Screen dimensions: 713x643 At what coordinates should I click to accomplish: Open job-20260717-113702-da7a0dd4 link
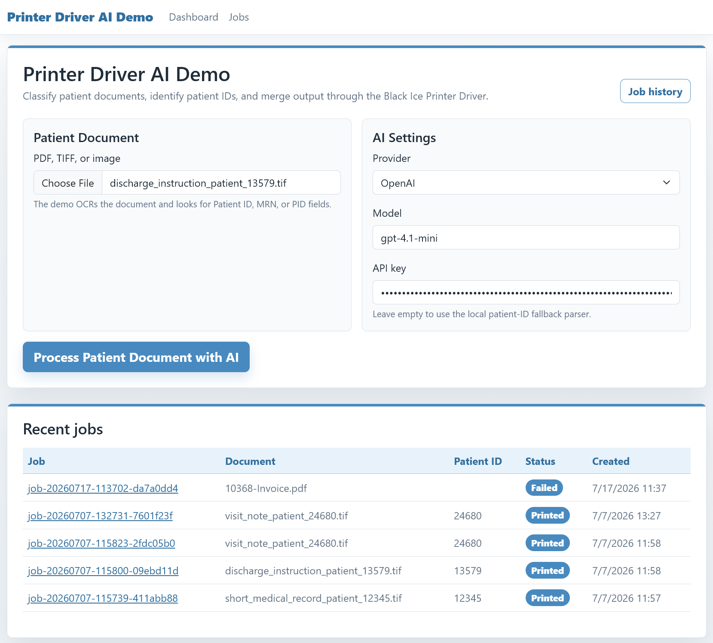pos(103,488)
